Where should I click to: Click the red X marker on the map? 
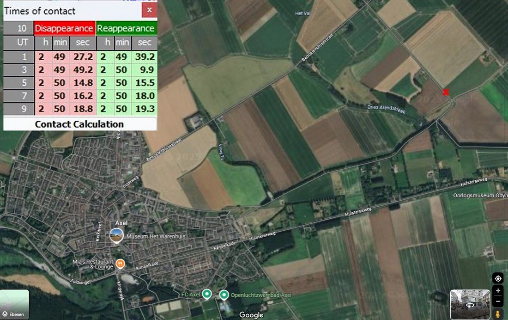pos(446,92)
